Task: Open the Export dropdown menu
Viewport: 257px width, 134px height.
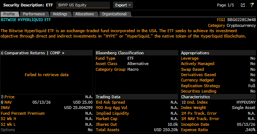Action: pos(123,5)
